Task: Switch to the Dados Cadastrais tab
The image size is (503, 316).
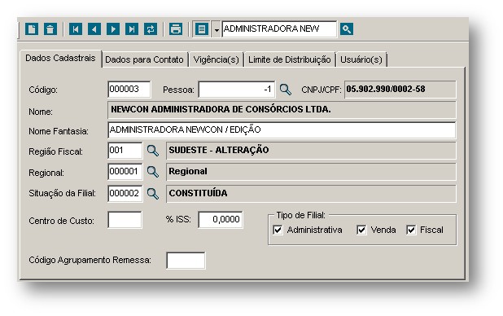Action: point(60,58)
